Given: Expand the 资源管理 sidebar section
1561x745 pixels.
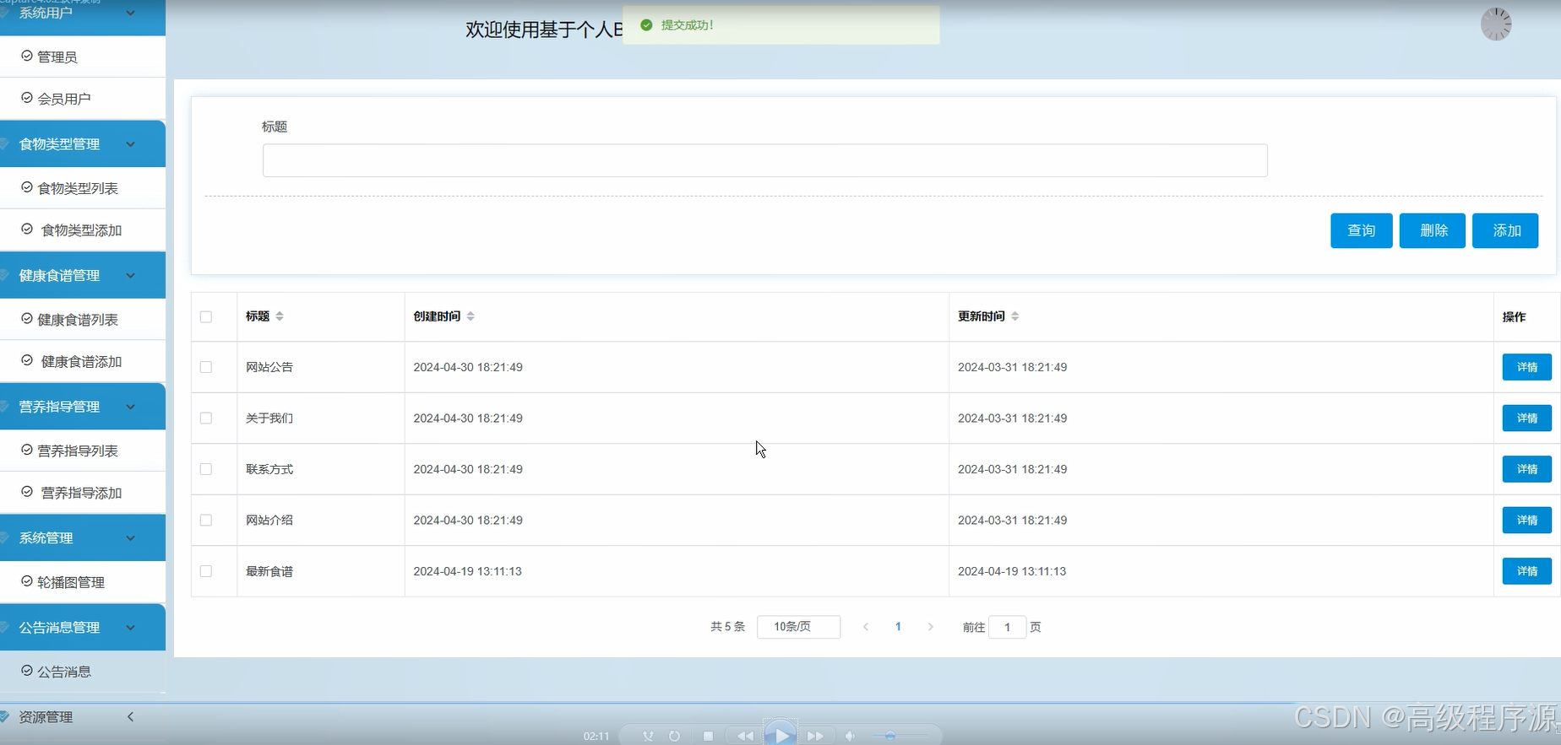Looking at the screenshot, I should pyautogui.click(x=83, y=717).
